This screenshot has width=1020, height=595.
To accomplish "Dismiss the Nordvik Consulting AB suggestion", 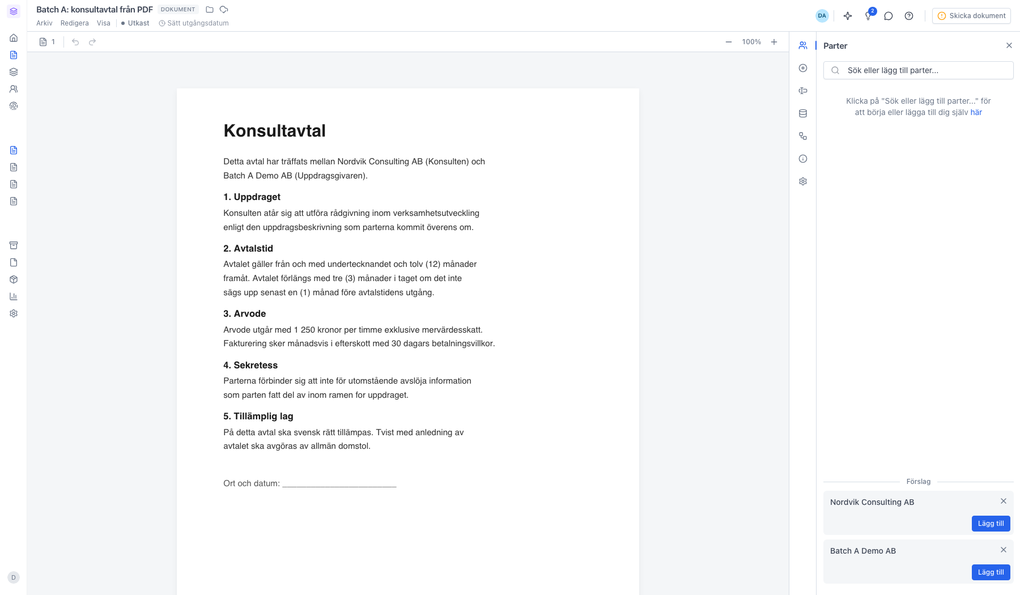I will coord(1004,501).
